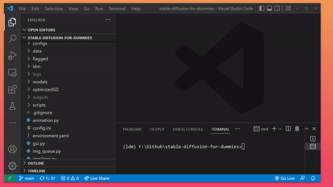Open the Run menu
Viewport: 333px width, 187px height.
(99, 9)
